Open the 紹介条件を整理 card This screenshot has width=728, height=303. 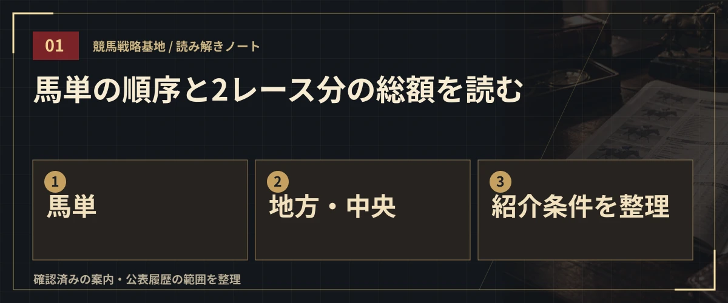(585, 210)
